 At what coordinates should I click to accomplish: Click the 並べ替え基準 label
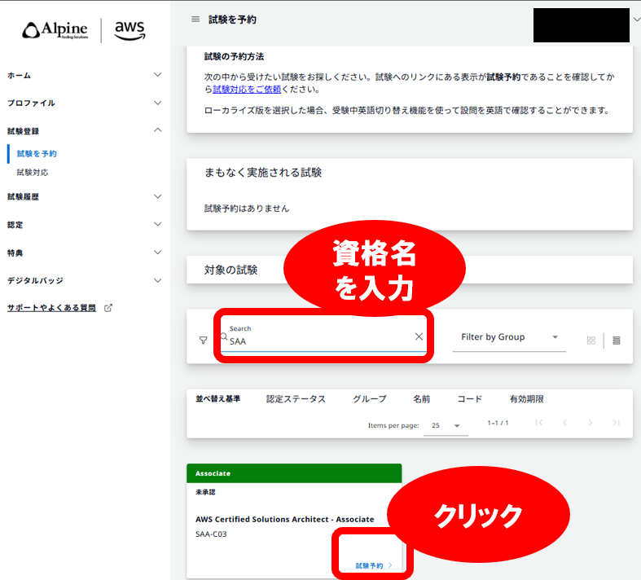[x=218, y=398]
